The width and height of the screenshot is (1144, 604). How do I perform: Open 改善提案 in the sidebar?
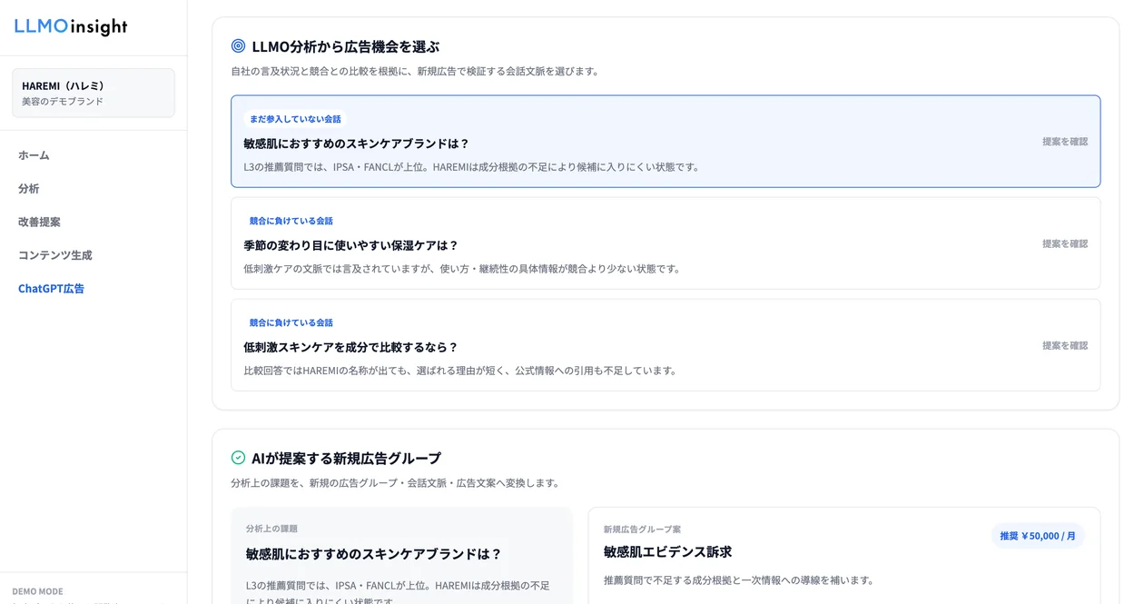pyautogui.click(x=39, y=222)
